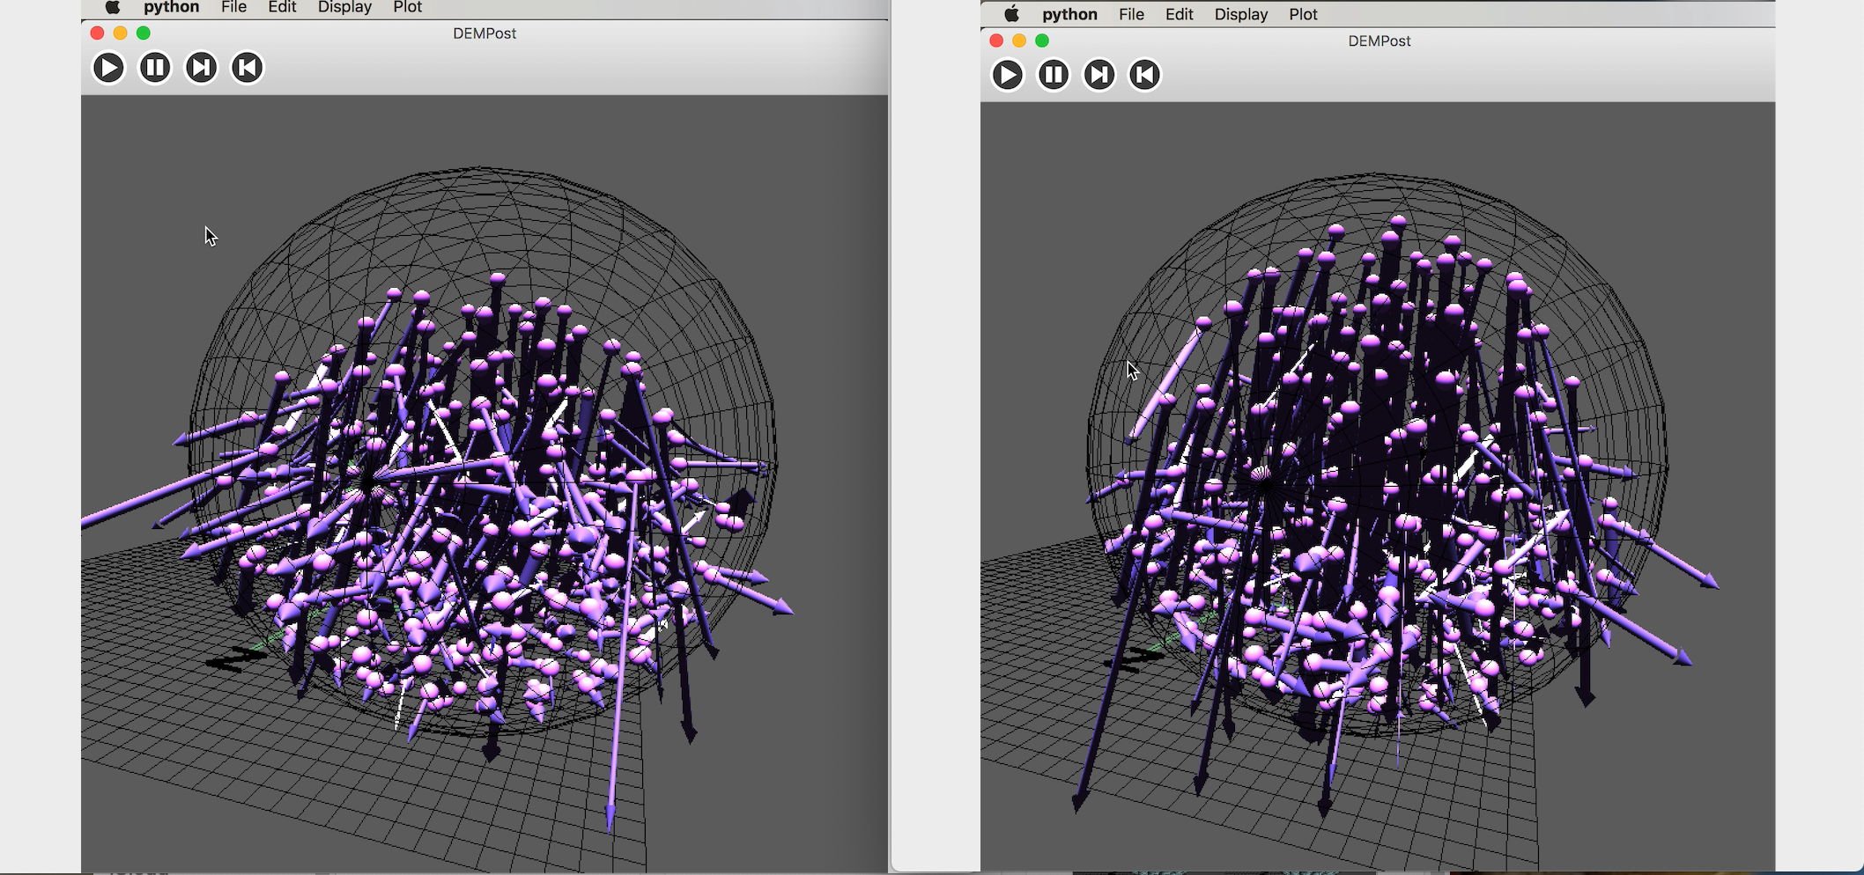Screen dimensions: 1864x875
Task: Step back one frame in left DEMPost window
Action: tap(248, 68)
